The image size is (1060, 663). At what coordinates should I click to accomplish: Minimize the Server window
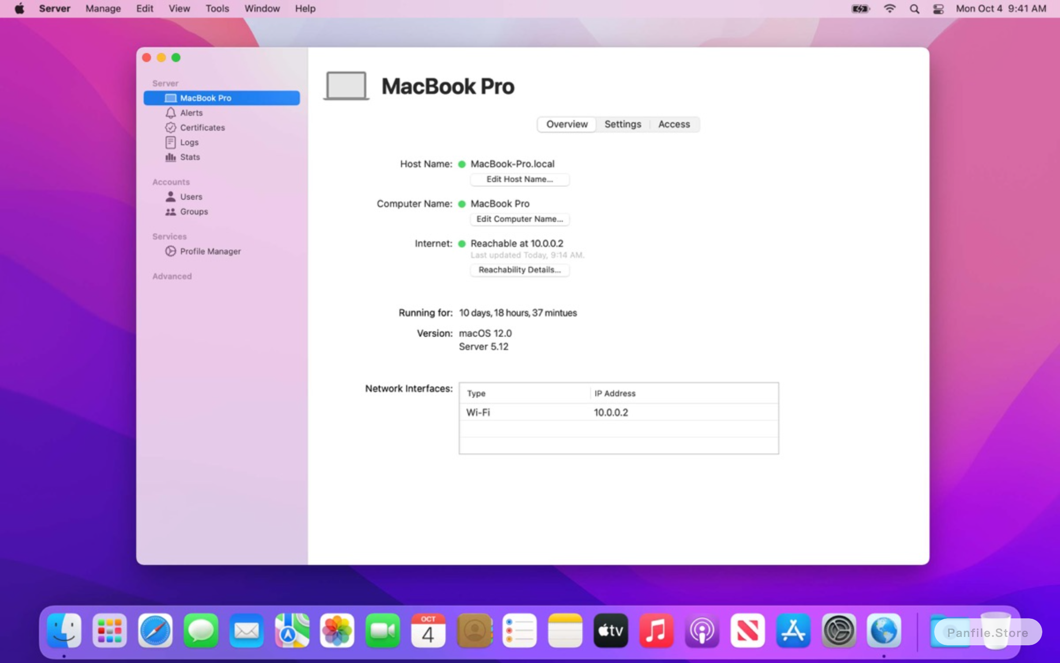pyautogui.click(x=161, y=57)
